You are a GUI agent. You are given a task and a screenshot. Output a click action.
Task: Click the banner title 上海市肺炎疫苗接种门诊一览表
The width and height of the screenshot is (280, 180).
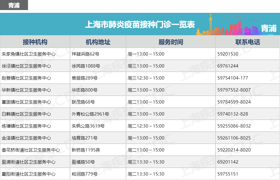click(x=140, y=25)
